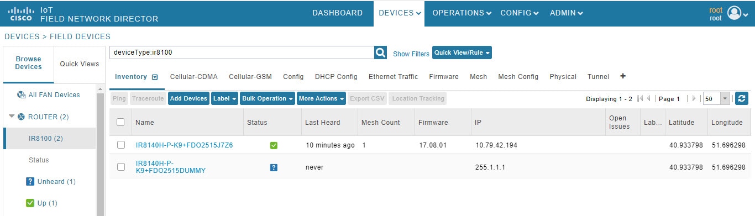The image size is (755, 216).
Task: Open the DEVICES menu dropdown
Action: pos(400,13)
